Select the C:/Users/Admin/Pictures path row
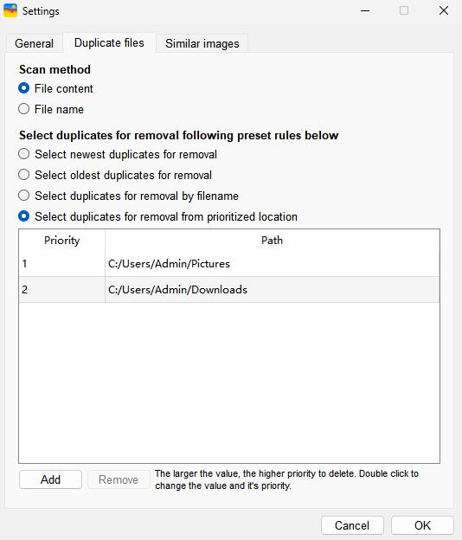This screenshot has width=462, height=540. click(272, 263)
